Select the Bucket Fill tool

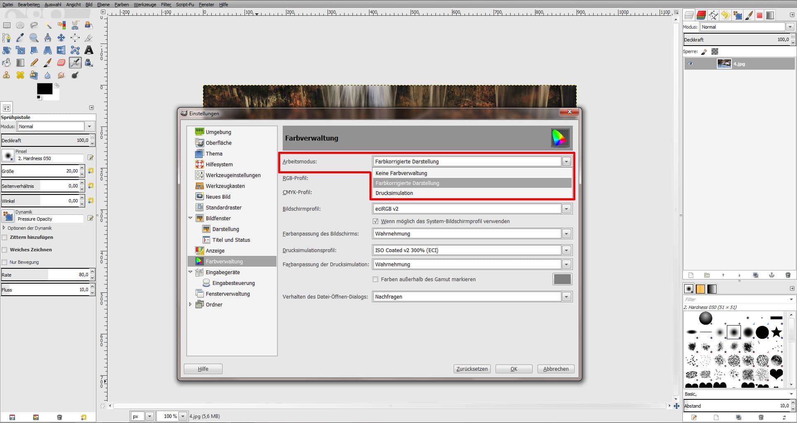coord(6,62)
